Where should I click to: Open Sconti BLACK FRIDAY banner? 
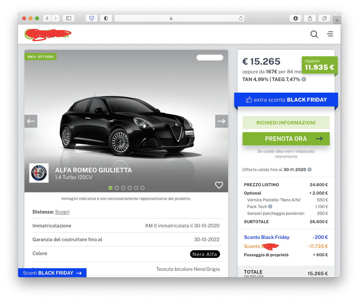(52, 273)
